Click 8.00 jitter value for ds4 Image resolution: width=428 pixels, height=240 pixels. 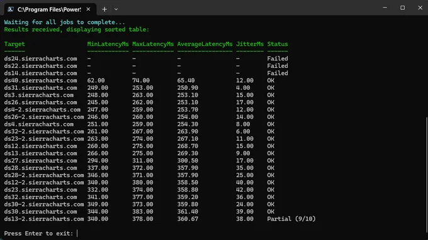(x=243, y=124)
